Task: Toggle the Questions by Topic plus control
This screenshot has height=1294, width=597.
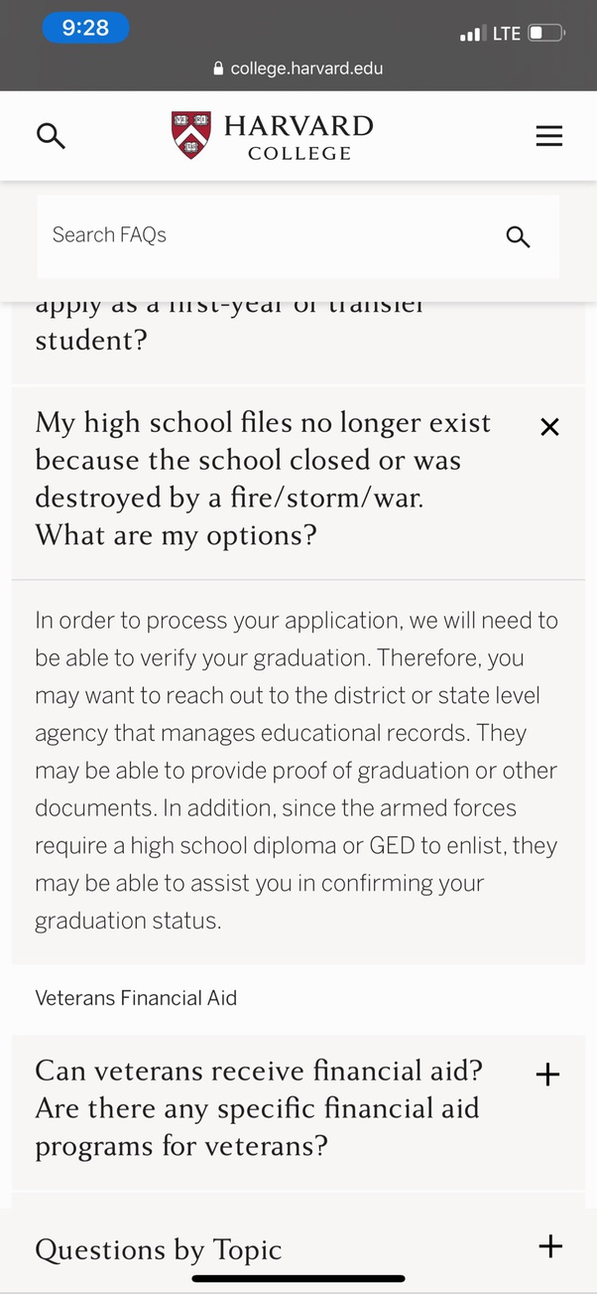Action: (x=549, y=1246)
